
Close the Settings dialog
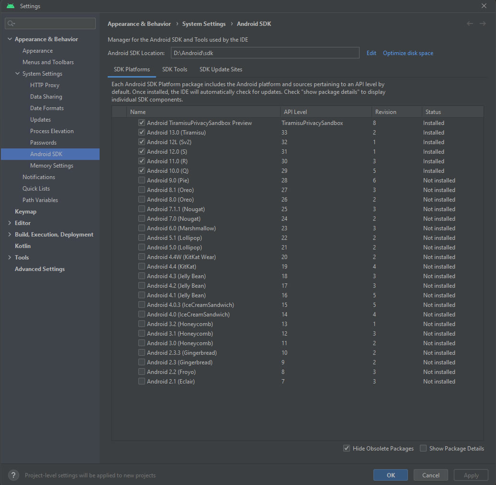[x=484, y=6]
